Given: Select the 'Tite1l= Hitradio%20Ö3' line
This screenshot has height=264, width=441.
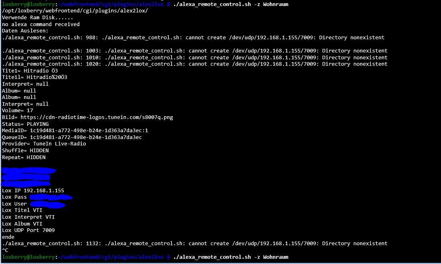Looking at the screenshot, I should pos(34,77).
